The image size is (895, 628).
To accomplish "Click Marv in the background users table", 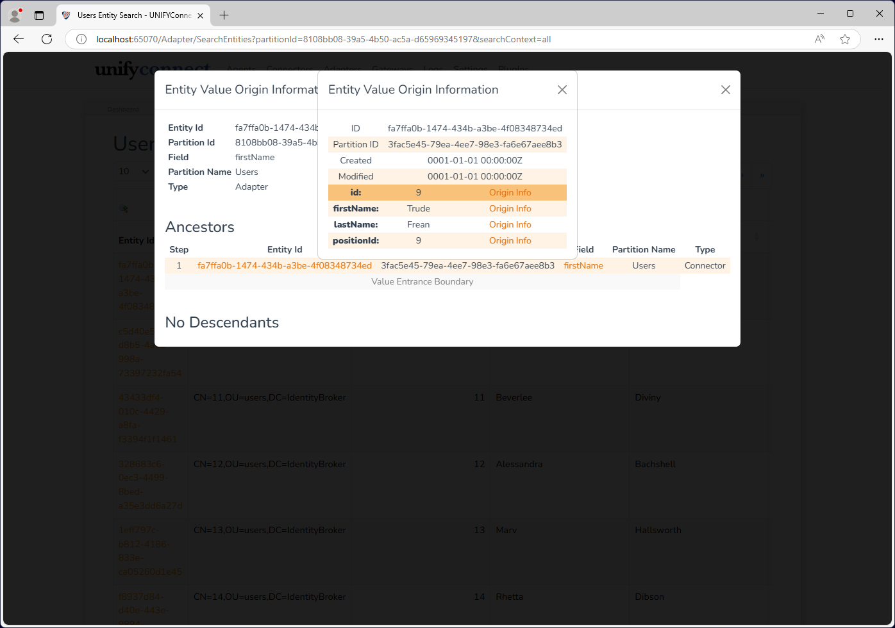I will click(x=506, y=530).
